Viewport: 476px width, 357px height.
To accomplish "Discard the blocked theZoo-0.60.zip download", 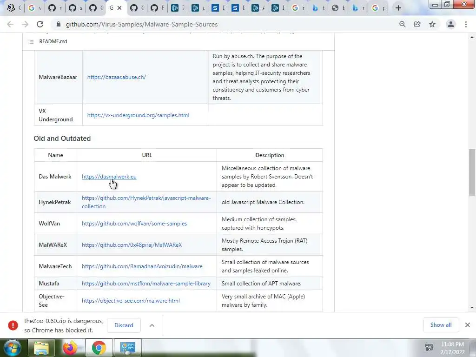I will pyautogui.click(x=124, y=325).
